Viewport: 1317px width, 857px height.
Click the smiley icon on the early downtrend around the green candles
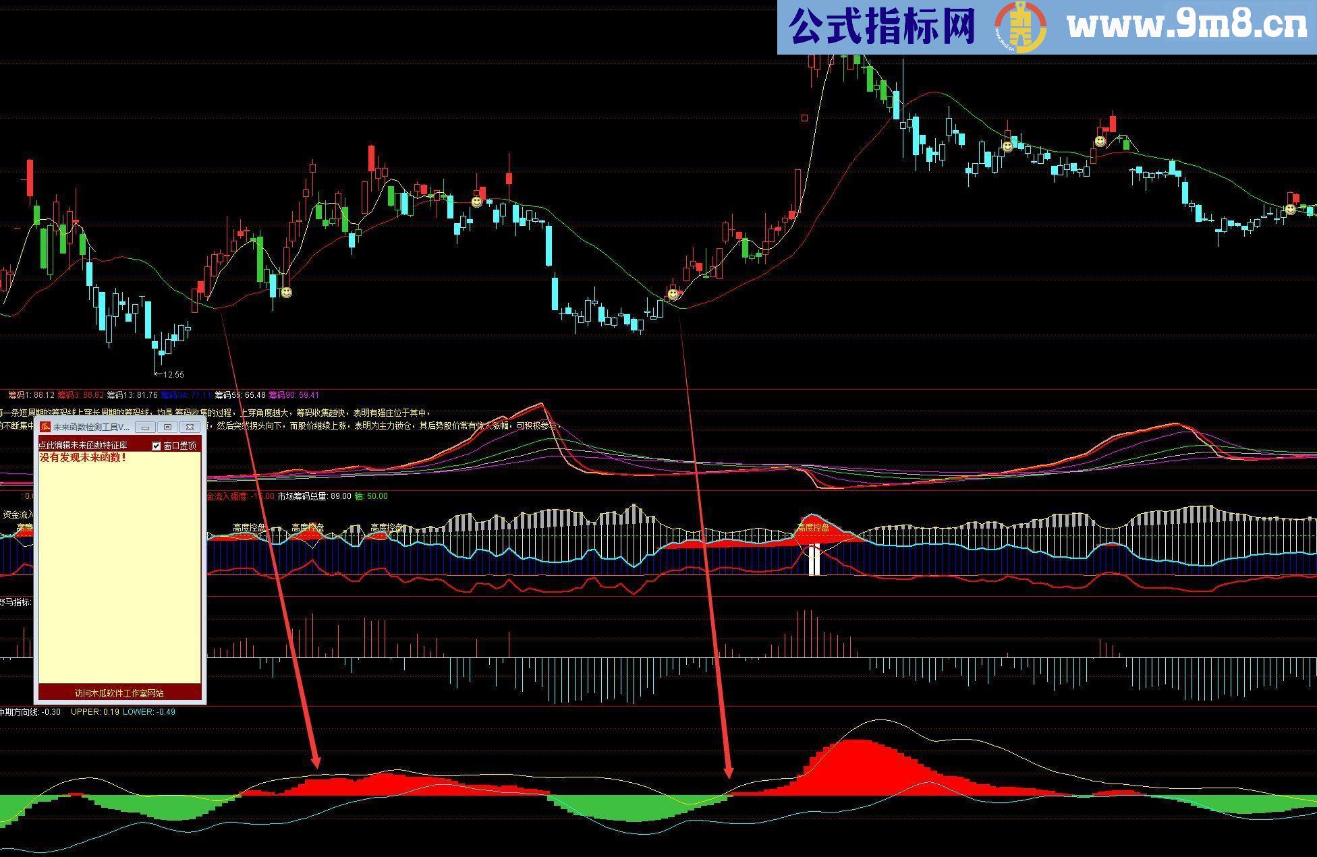(476, 202)
